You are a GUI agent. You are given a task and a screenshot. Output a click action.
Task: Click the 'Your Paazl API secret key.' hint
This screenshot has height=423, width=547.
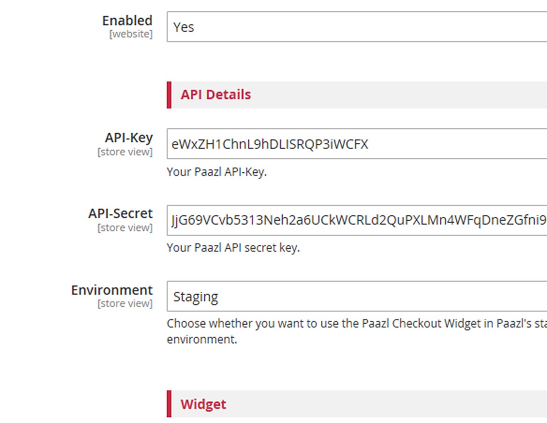click(x=233, y=248)
